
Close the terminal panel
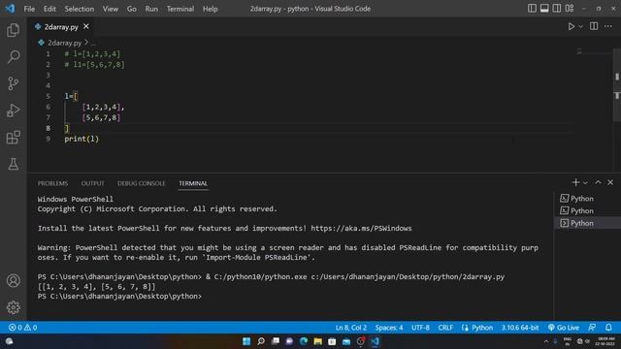610,182
